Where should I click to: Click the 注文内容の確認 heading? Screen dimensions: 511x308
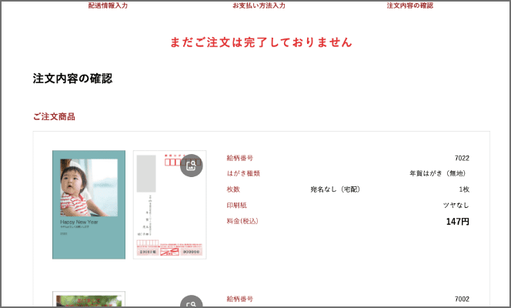click(72, 79)
